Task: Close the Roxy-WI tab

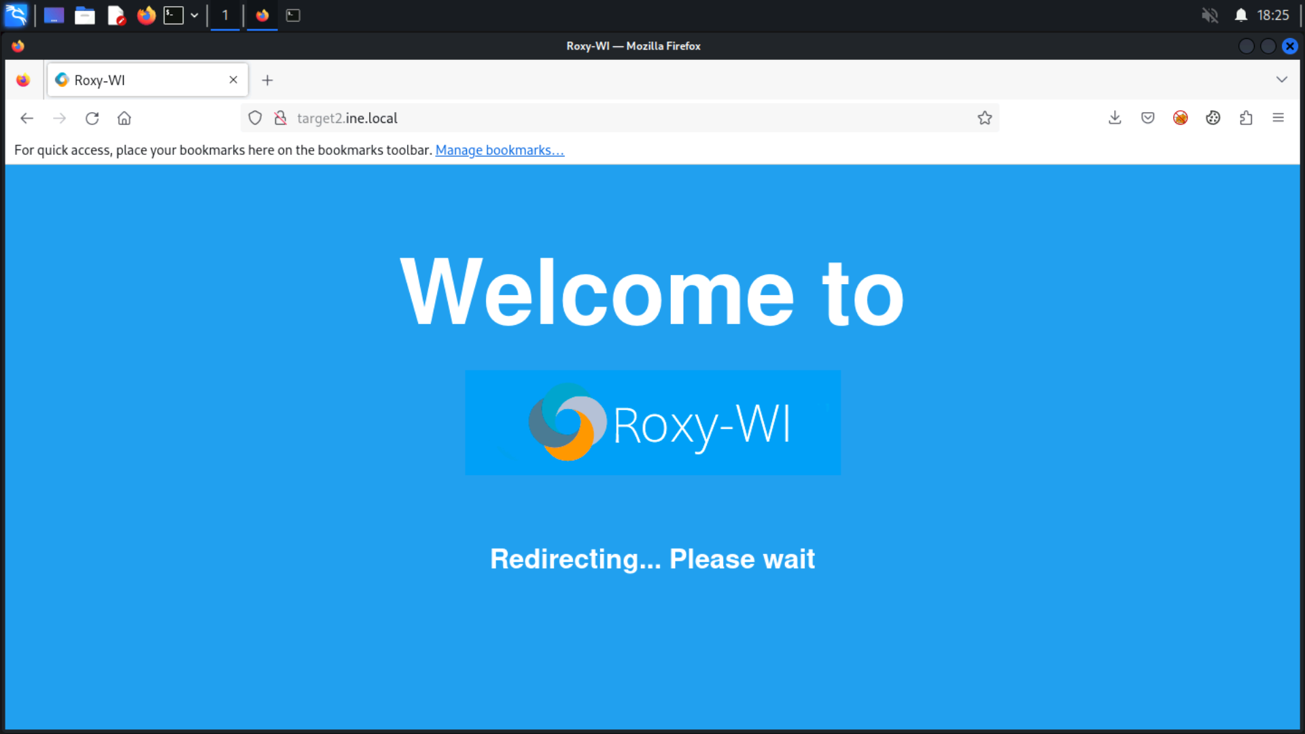Action: [x=233, y=80]
